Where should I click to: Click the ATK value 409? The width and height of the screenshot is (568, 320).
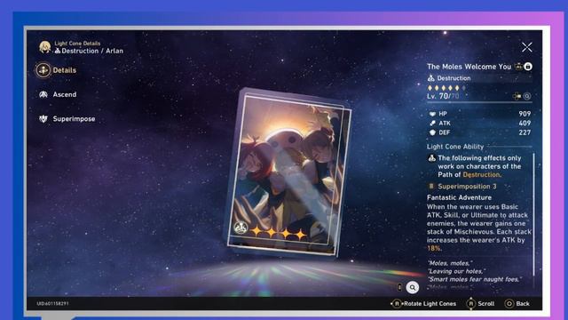pos(525,124)
